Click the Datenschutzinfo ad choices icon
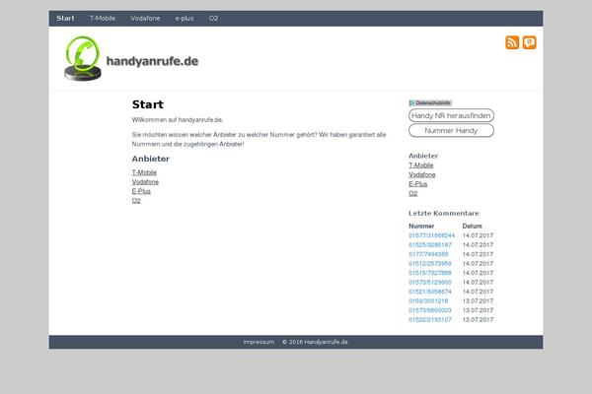 tap(411, 102)
